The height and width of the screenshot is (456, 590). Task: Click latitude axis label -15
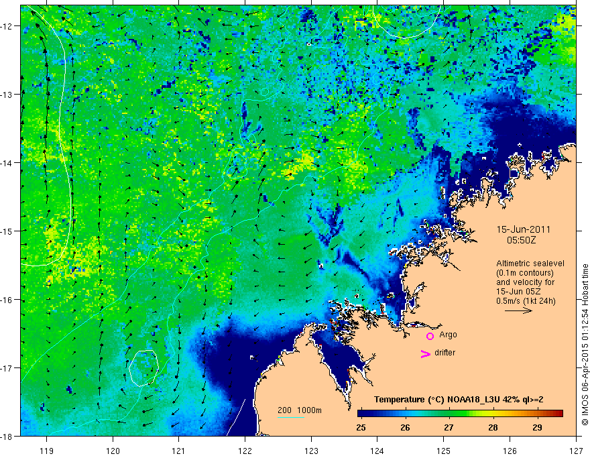coord(7,231)
